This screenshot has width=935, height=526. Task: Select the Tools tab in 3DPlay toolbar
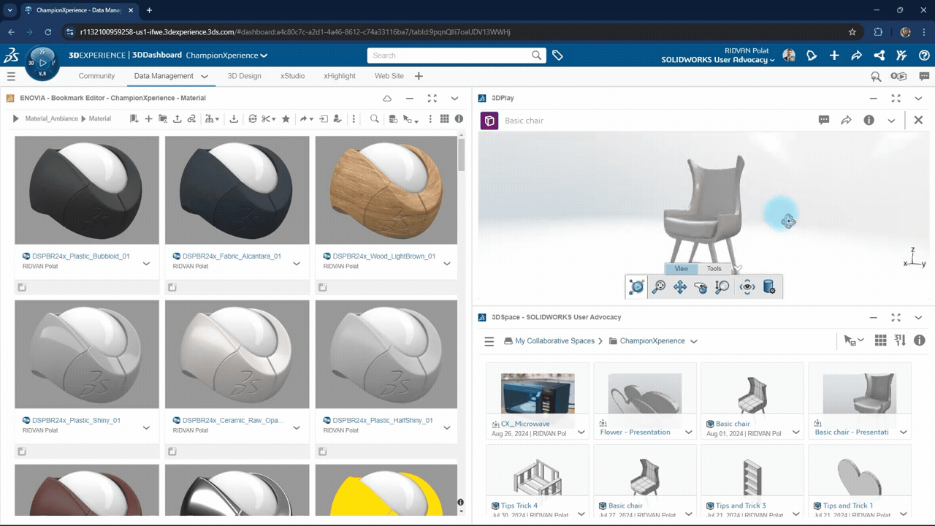click(x=714, y=269)
